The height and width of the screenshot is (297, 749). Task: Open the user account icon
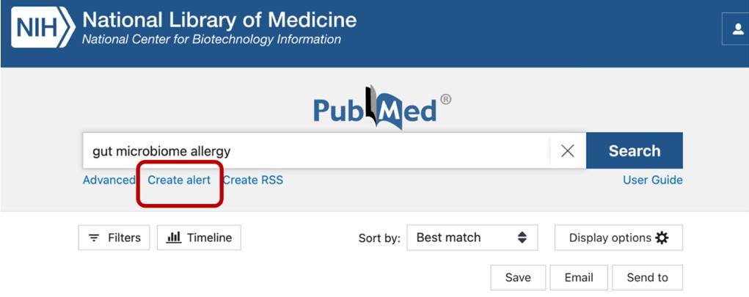pyautogui.click(x=737, y=29)
